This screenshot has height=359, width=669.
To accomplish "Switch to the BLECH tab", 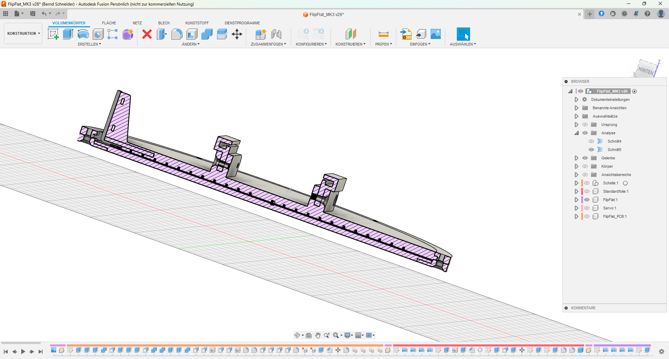I will click(x=164, y=23).
